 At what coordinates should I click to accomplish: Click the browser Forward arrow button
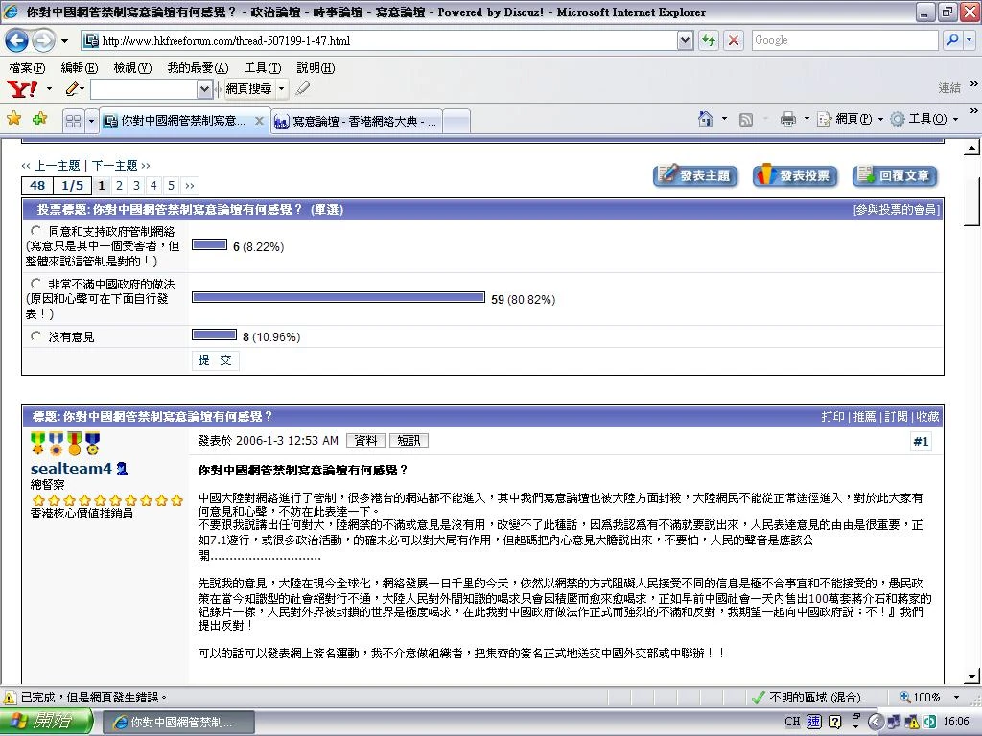click(43, 40)
